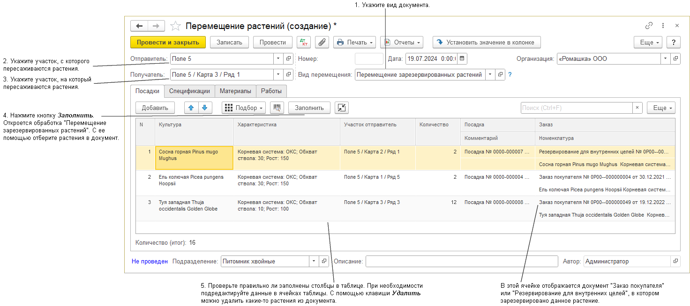Expand the Печать dropdown button
Screen dimensions: 690x306
[x=354, y=42]
